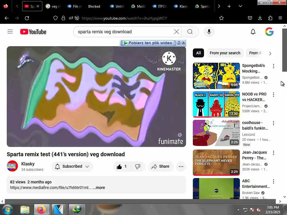Switch to the Klasky tab

181,6
